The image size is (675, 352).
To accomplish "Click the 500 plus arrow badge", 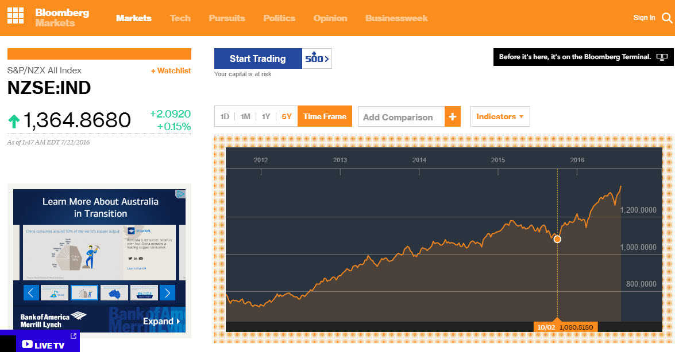I will (317, 58).
